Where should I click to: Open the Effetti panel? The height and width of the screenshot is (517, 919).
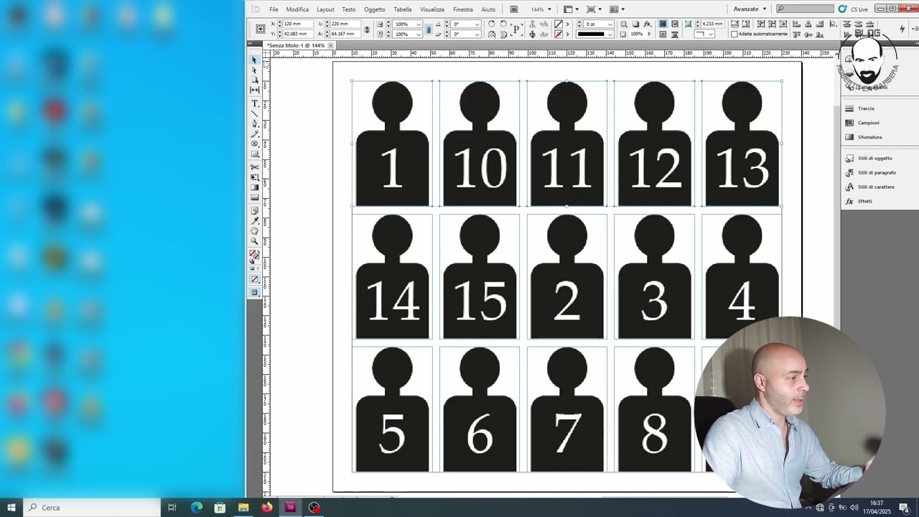(x=864, y=201)
